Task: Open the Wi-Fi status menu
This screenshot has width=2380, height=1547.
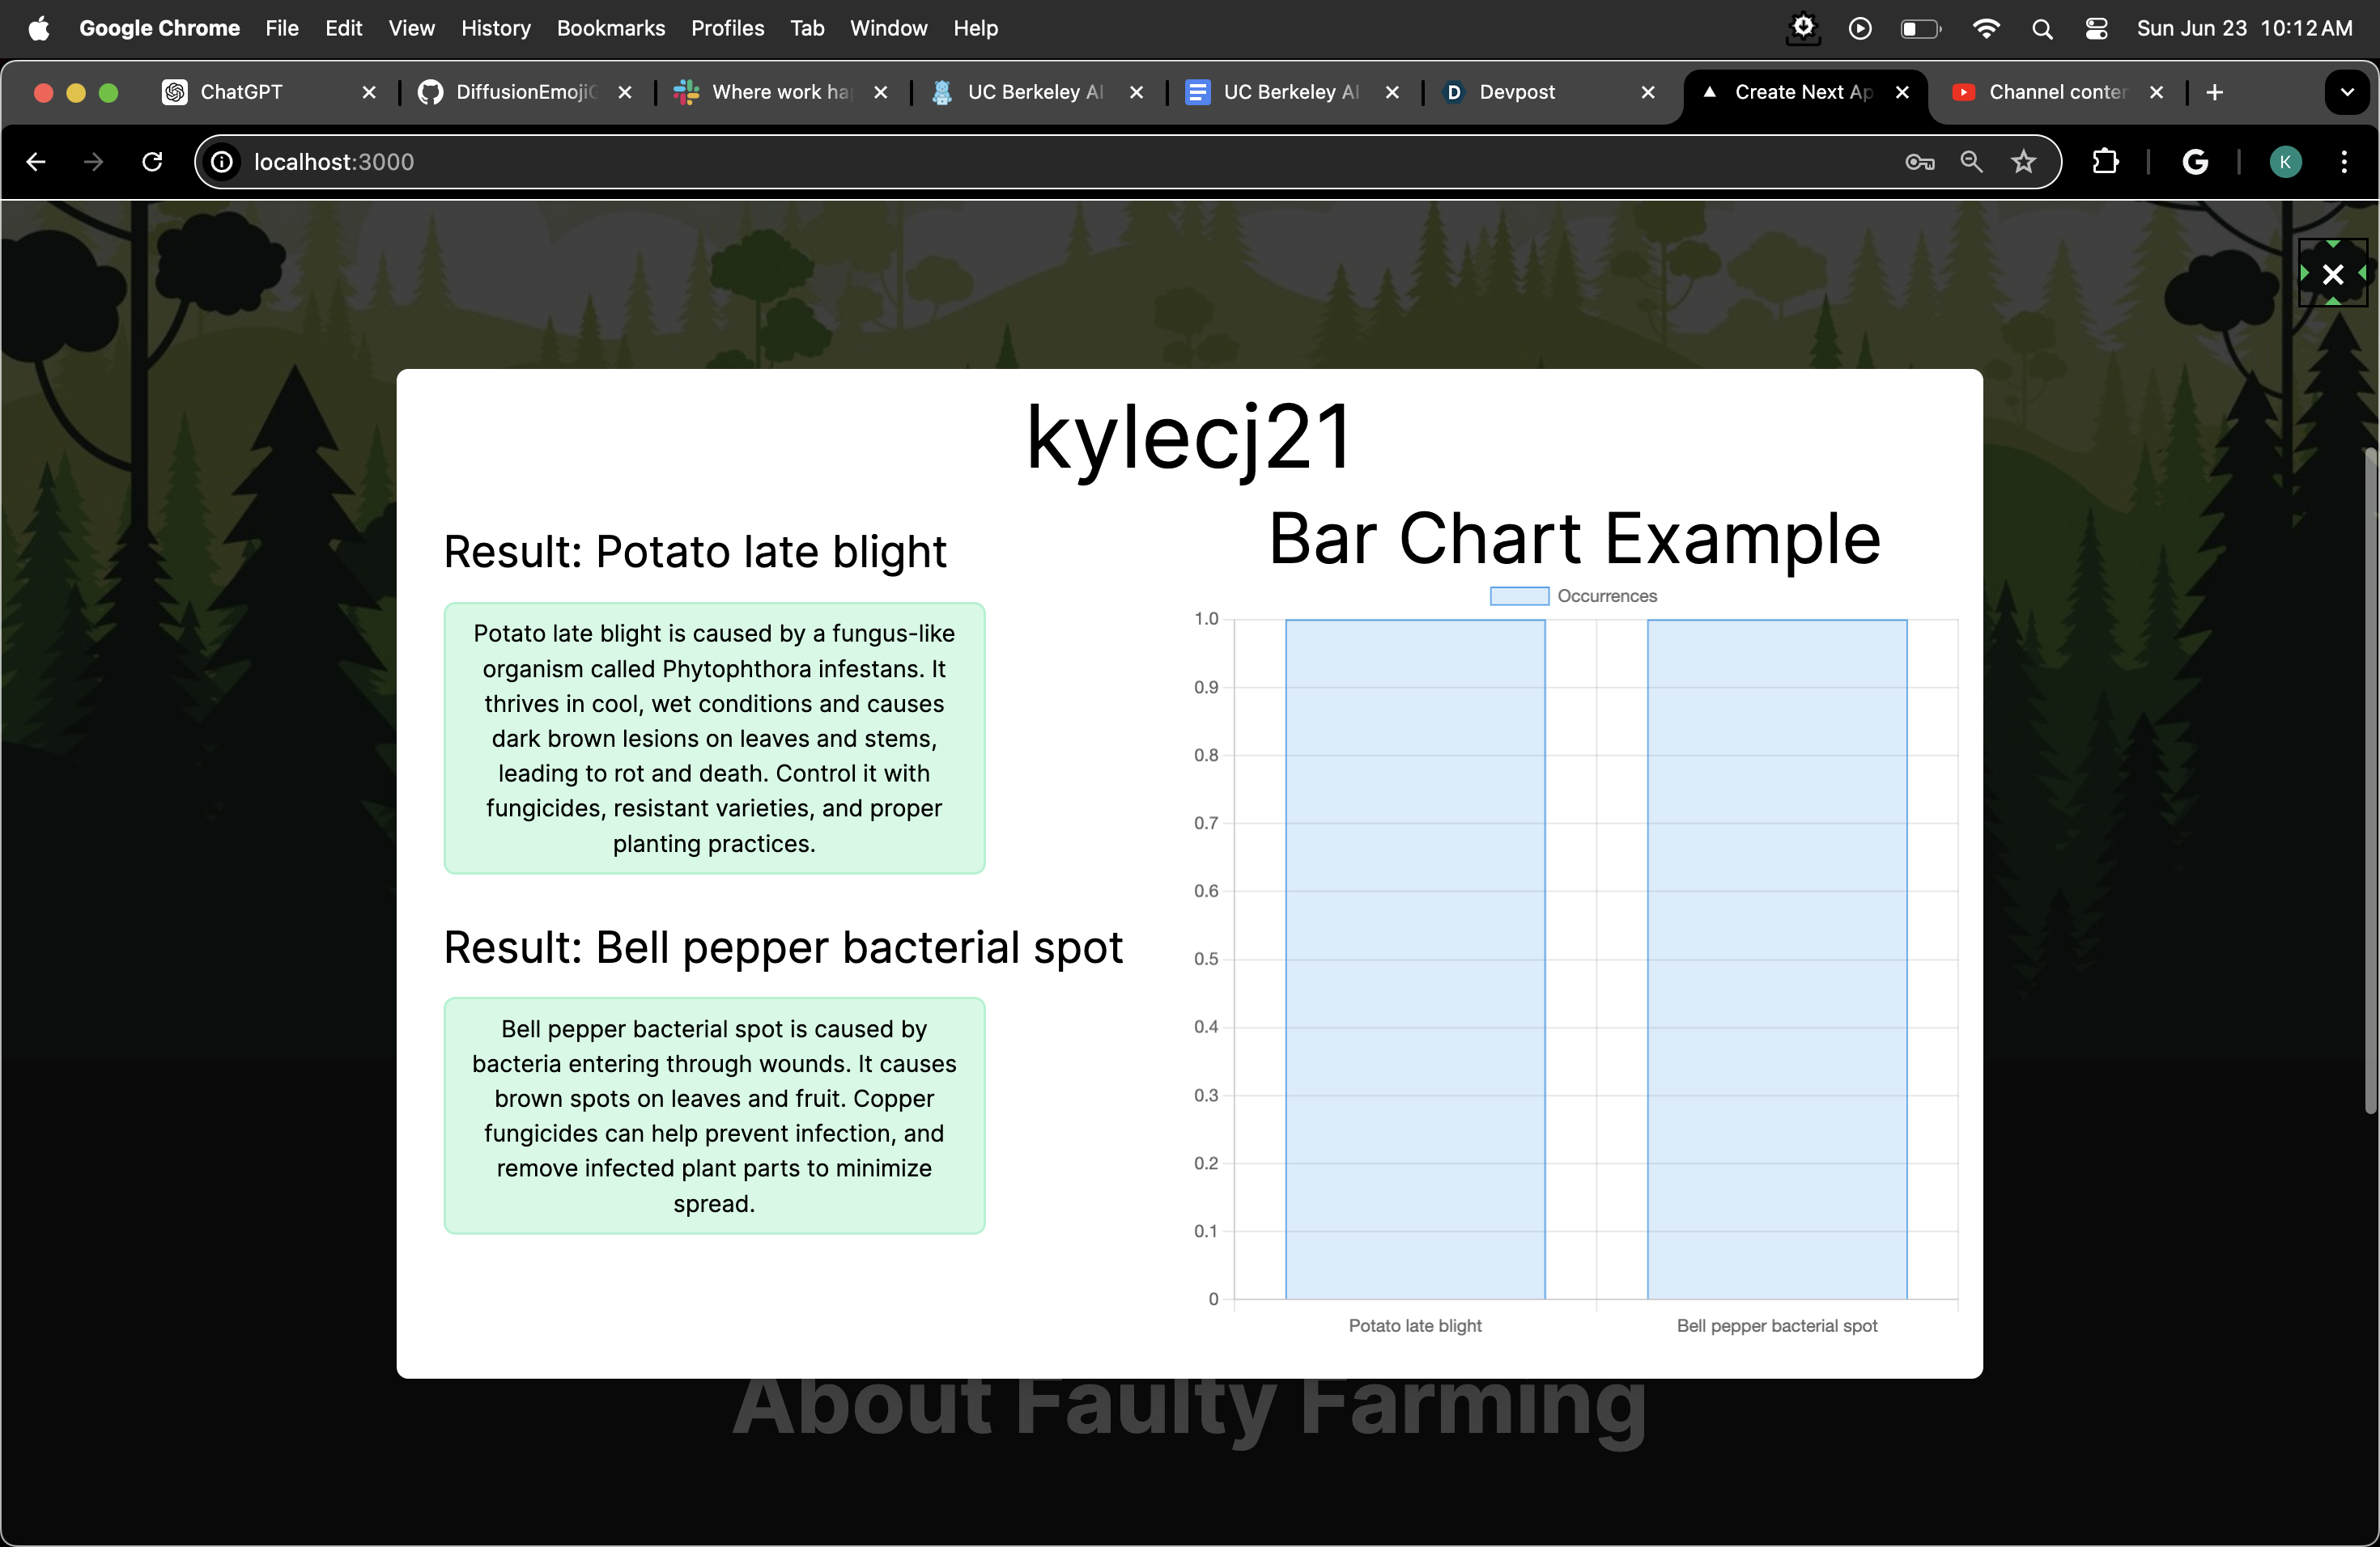Action: 1985,29
